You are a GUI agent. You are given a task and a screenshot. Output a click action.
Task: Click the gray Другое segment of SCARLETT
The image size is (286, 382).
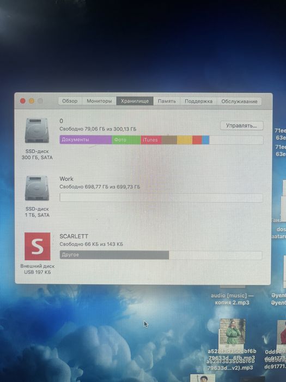coord(114,255)
